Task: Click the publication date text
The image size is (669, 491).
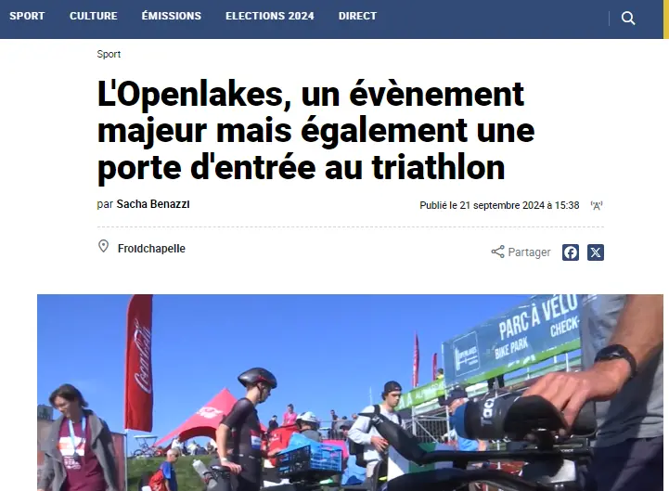Action: coord(499,206)
